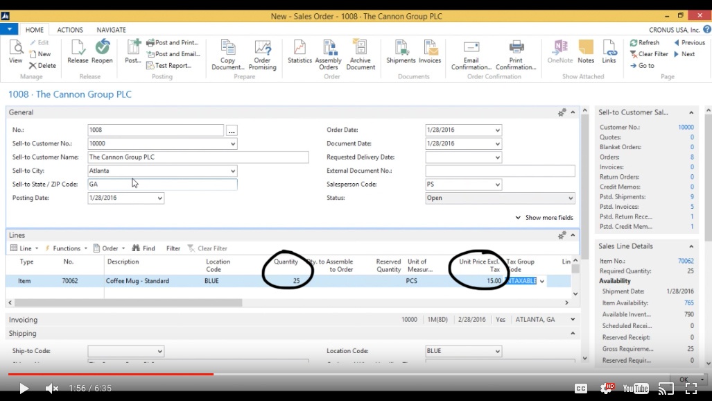
Task: Open Customer No. 10000 link
Action: coord(686,127)
